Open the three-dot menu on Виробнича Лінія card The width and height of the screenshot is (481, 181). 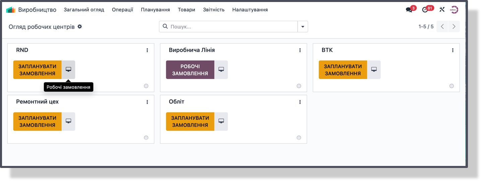click(300, 50)
